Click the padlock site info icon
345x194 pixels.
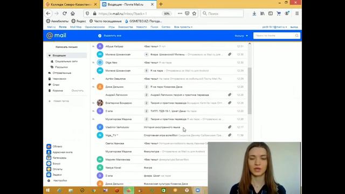coord(95,13)
